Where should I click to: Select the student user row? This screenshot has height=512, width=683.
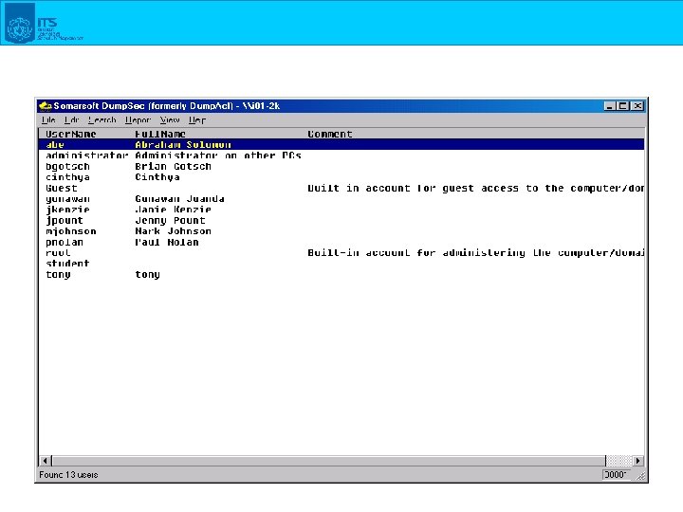(341, 264)
